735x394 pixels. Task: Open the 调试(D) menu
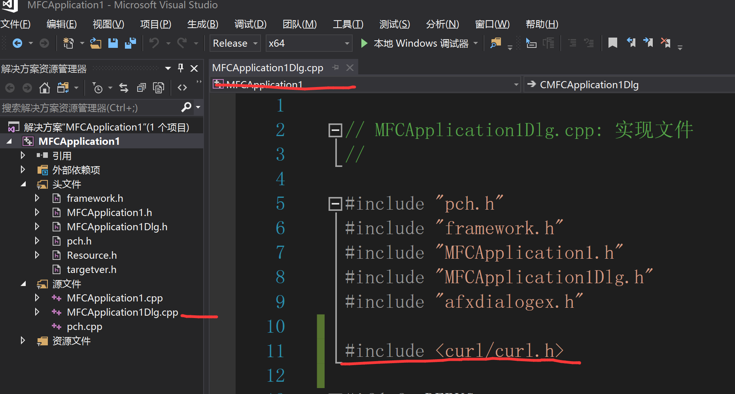click(250, 24)
